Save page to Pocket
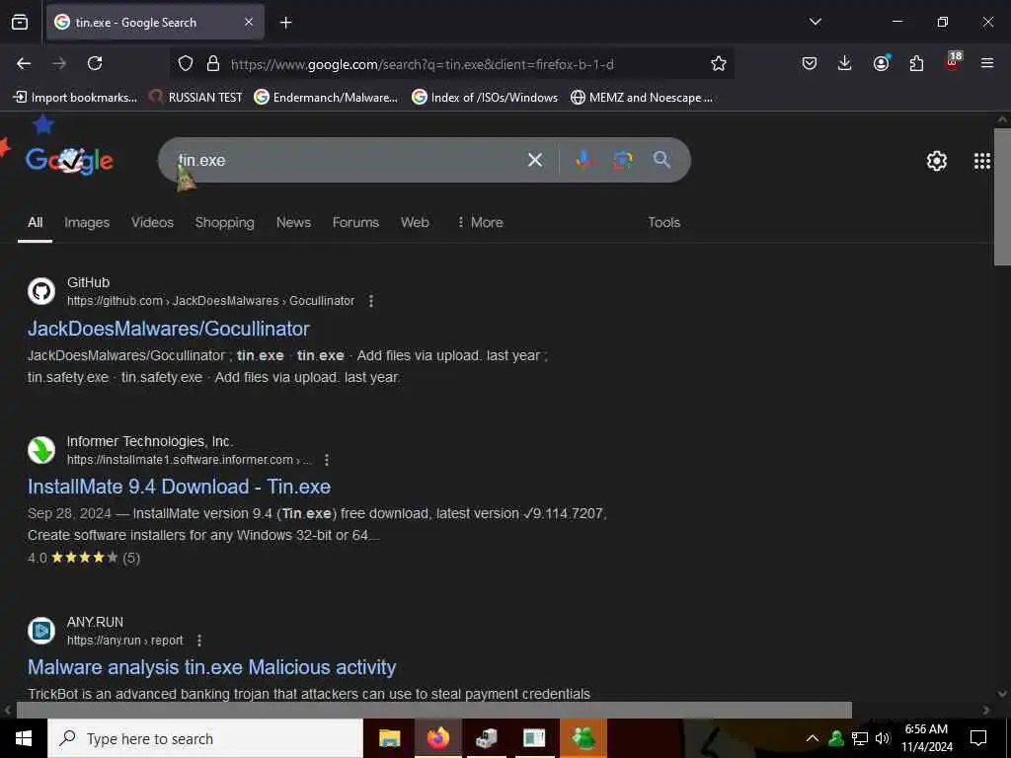This screenshot has width=1011, height=758. (810, 63)
